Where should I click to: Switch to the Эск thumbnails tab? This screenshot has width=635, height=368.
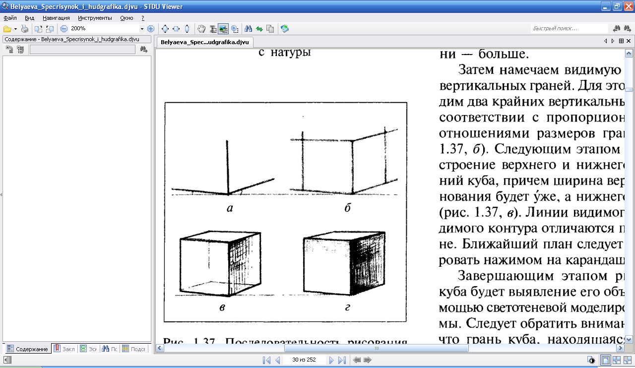point(89,349)
